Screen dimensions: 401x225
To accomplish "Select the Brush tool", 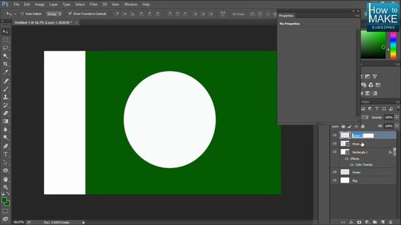I will click(6, 89).
